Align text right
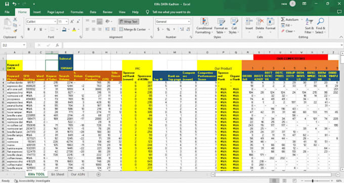This screenshot has width=344, height=183. tap(100, 29)
